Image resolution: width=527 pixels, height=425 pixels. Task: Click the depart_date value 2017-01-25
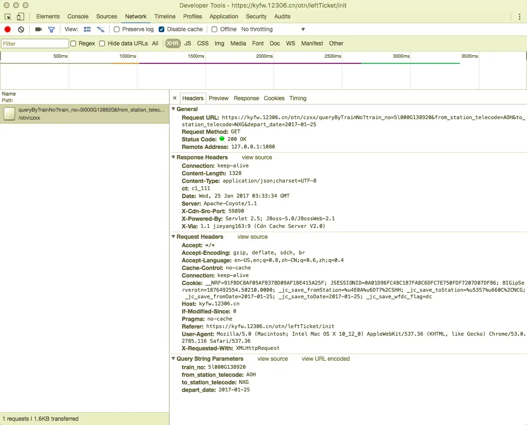234,390
